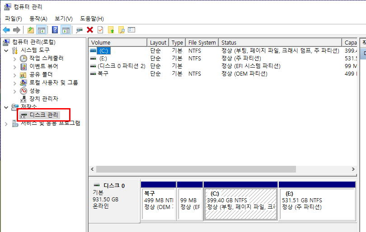Image resolution: width=366 pixels, height=232 pixels.
Task: Select the (디스크 0 파티션 2) volume row
Action: (122, 66)
